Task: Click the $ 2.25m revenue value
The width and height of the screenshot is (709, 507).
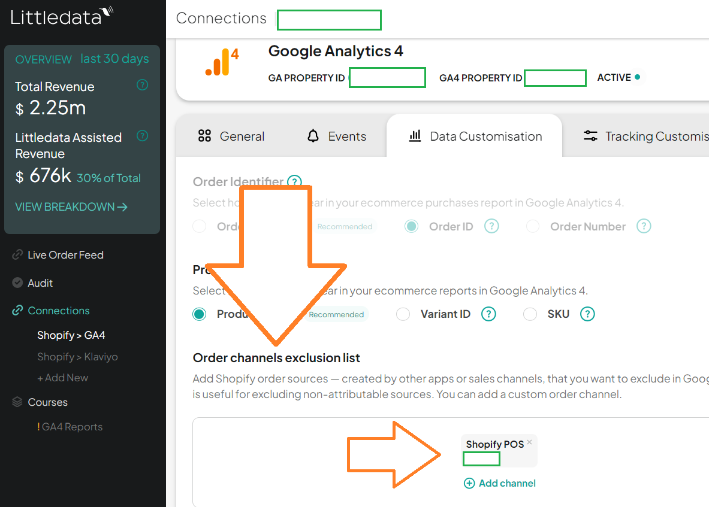Action: [x=50, y=108]
